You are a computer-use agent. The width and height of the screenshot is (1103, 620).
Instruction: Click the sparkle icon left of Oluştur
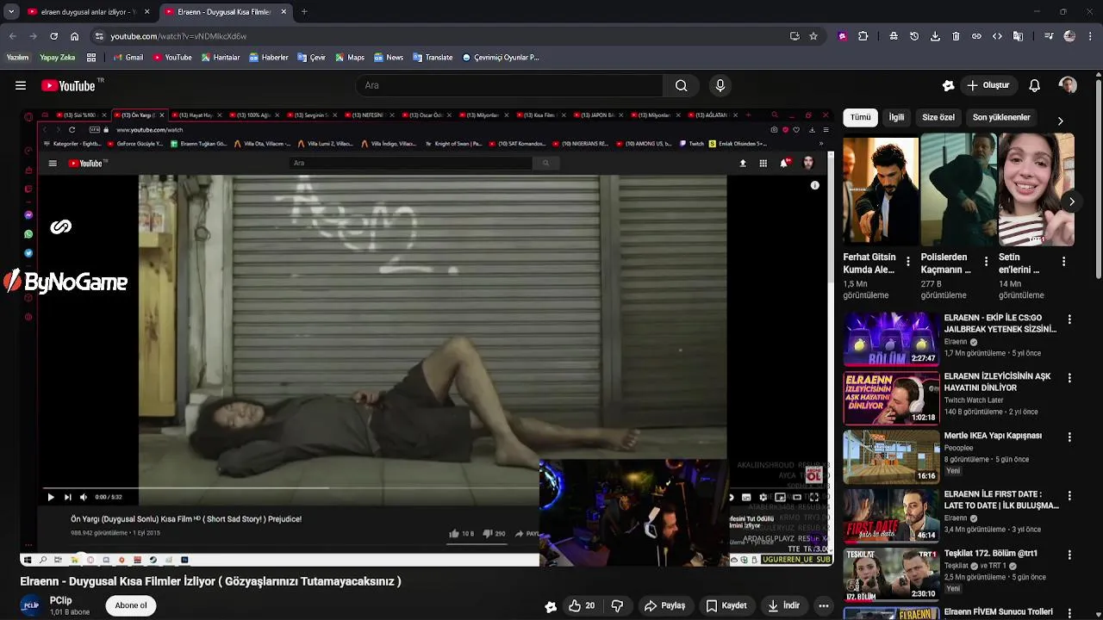tap(948, 85)
